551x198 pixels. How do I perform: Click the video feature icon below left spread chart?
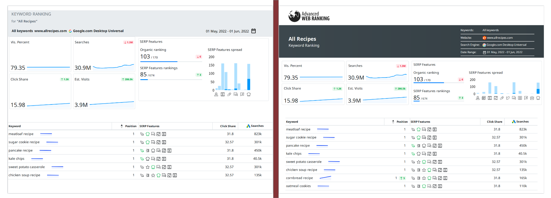tap(223, 94)
